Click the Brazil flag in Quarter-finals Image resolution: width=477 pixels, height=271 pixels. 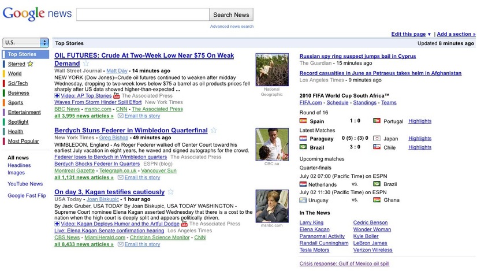coord(377,184)
